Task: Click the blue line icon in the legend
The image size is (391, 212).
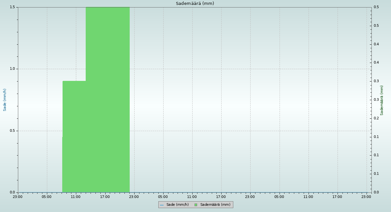Action: (x=162, y=205)
